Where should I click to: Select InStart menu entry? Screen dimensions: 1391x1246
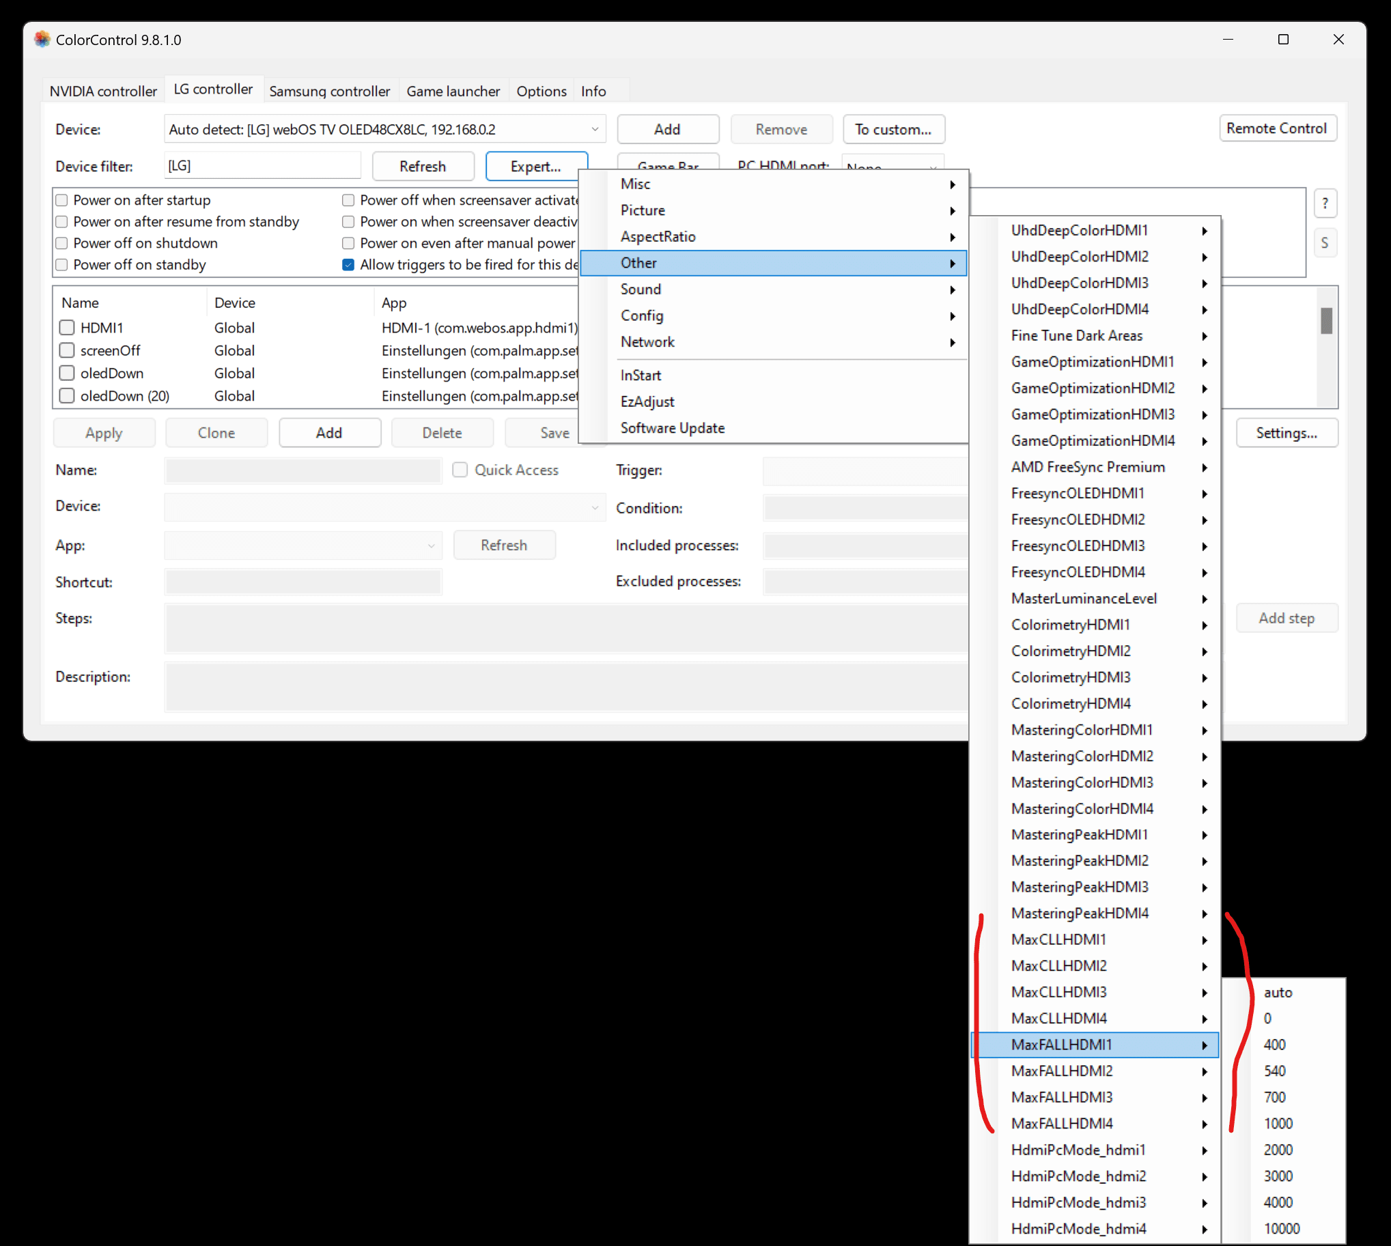coord(774,376)
